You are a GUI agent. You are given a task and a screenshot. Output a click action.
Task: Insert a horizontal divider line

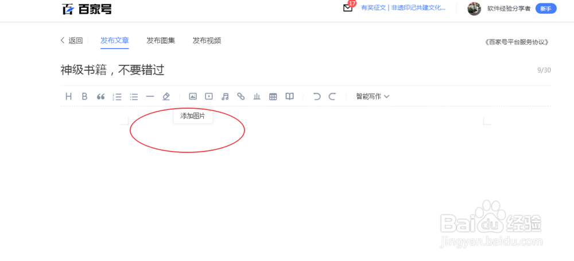coord(150,97)
